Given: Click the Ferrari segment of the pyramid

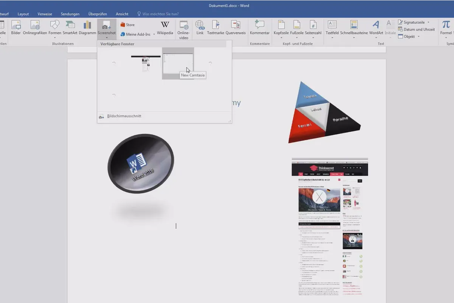Looking at the screenshot, I should pyautogui.click(x=305, y=125).
